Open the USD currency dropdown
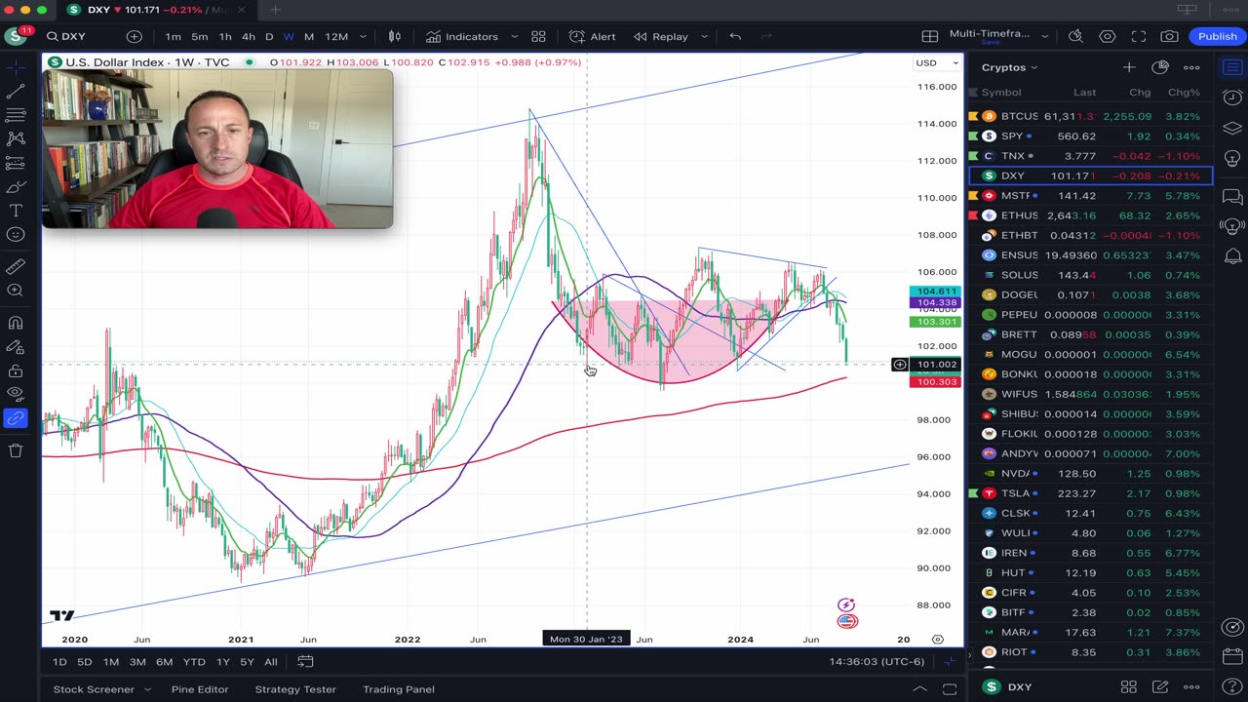The image size is (1248, 702). pos(937,62)
